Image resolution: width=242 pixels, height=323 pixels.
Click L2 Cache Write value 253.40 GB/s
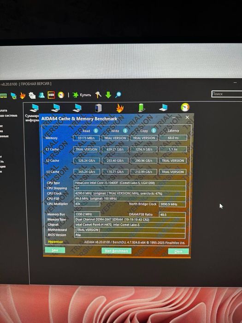coord(115,161)
